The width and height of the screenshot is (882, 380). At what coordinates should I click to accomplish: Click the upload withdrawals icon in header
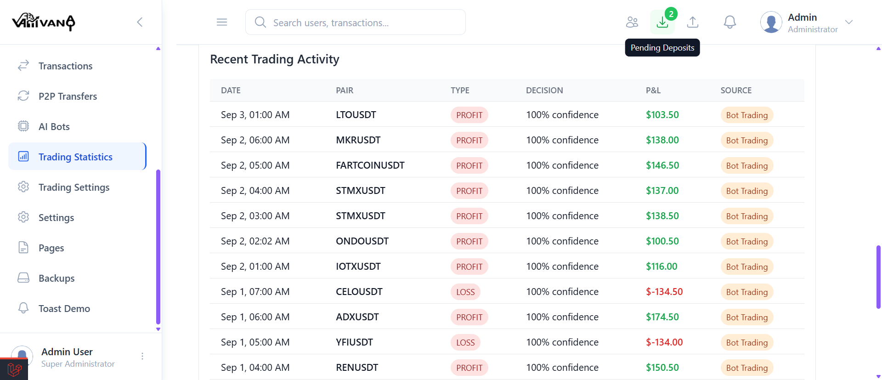(693, 22)
